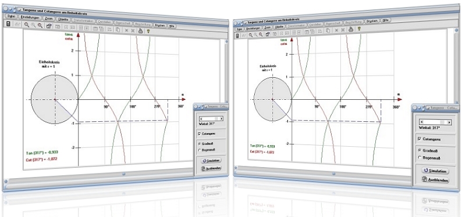Open Drucken menu in left window
Image resolution: width=462 pixels, height=217 pixels.
(159, 26)
